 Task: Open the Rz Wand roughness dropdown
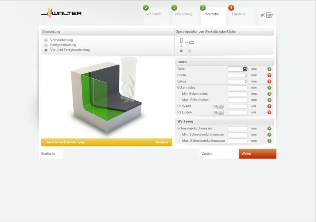[219, 106]
